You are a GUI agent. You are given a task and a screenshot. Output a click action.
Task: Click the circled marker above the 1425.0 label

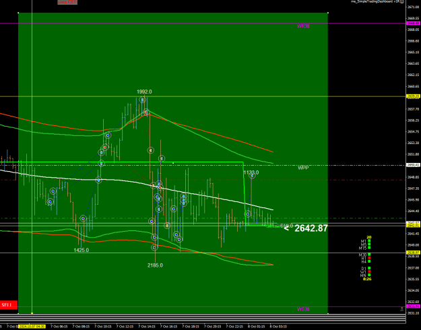click(x=84, y=219)
